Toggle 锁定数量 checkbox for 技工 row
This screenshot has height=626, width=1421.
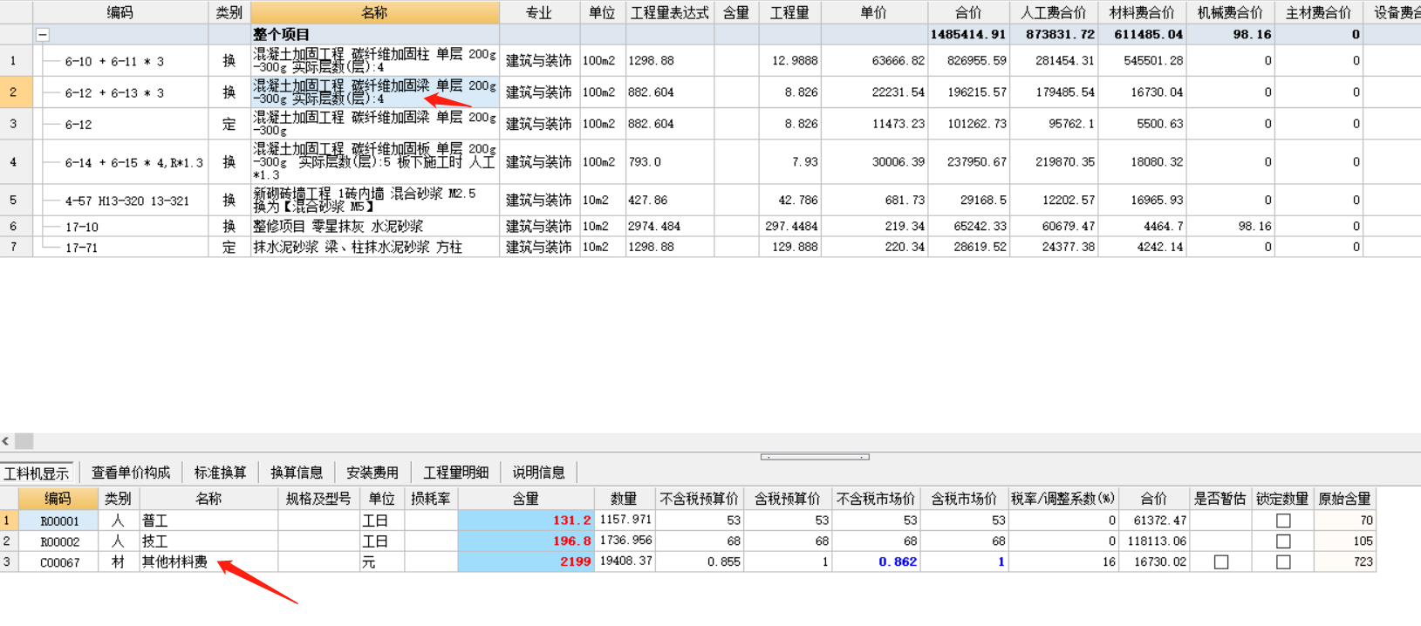point(1283,541)
